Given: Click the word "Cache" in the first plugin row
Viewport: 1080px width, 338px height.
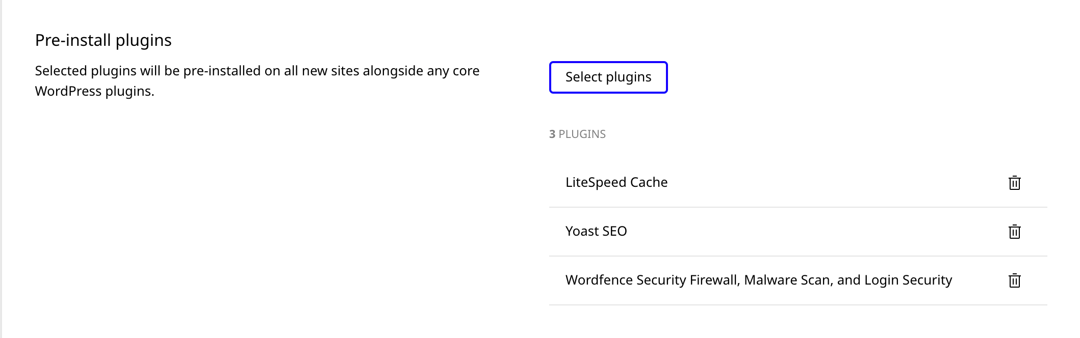Looking at the screenshot, I should click(649, 182).
